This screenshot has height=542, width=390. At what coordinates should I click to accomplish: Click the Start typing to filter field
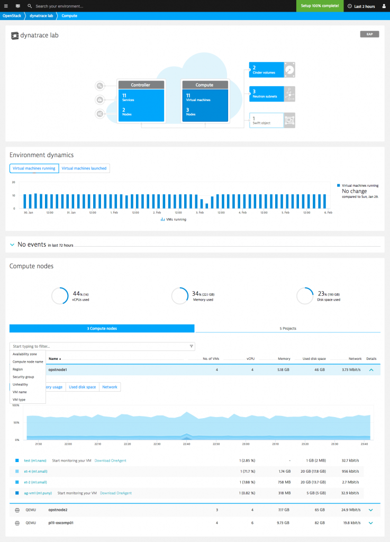[102, 346]
